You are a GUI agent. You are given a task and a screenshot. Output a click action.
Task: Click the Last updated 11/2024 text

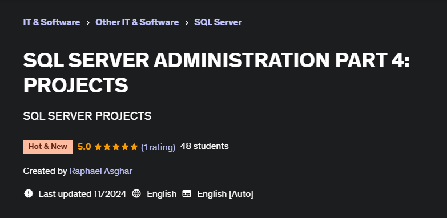[82, 194]
